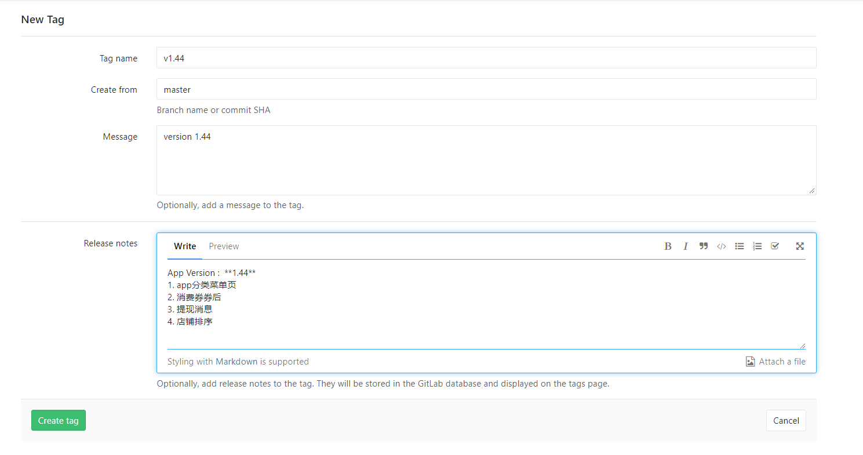The height and width of the screenshot is (455, 863).
Task: Click the line '3. 提现消息'
Action: [x=190, y=310]
